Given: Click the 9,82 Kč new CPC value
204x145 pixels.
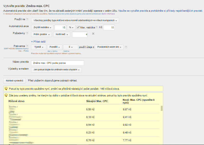Looking at the screenshot, I should click(127, 125).
